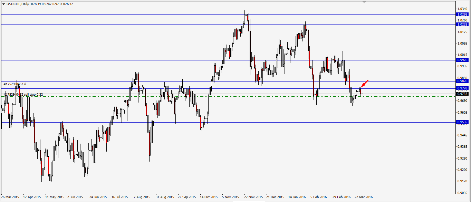471x202 pixels.
Task: Click the 22 Mar 2016 date label
Action: 364,197
